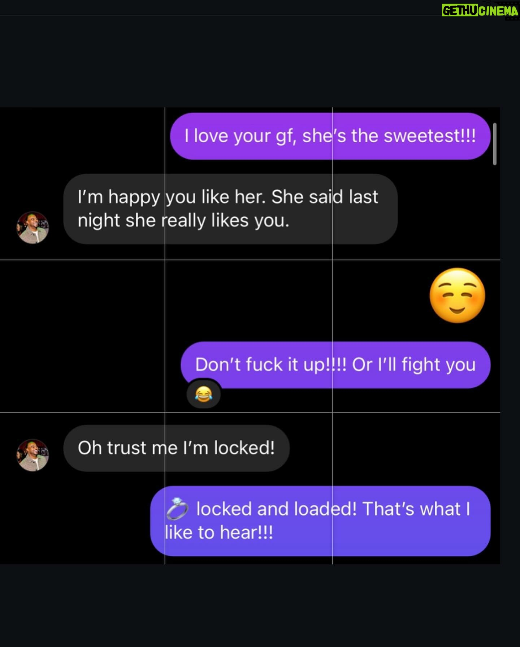
Task: Select the "I love your gf" purple bubble
Action: [330, 136]
